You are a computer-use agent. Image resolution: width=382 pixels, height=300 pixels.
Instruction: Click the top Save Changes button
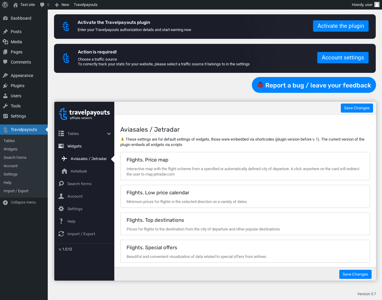pyautogui.click(x=357, y=108)
